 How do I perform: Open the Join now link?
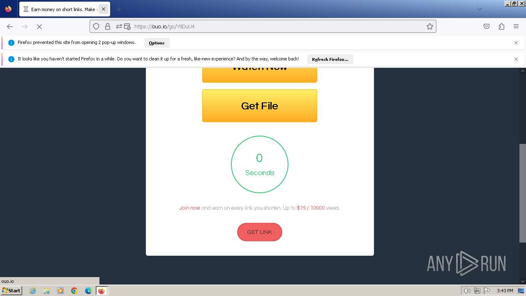click(x=189, y=208)
